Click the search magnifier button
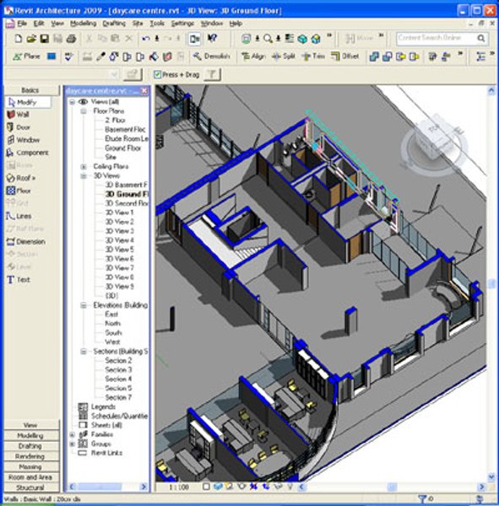The image size is (499, 506). click(481, 39)
